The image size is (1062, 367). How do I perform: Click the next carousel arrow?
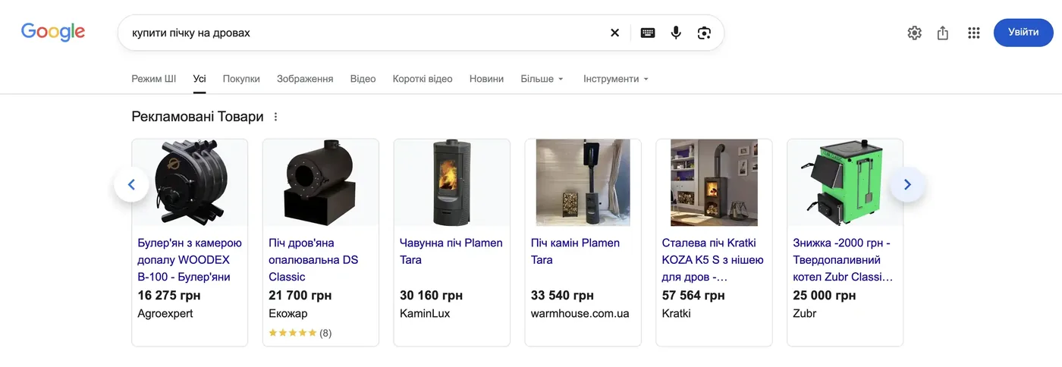point(907,184)
